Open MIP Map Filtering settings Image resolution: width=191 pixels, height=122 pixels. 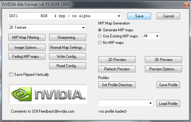pyautogui.click(x=27, y=37)
